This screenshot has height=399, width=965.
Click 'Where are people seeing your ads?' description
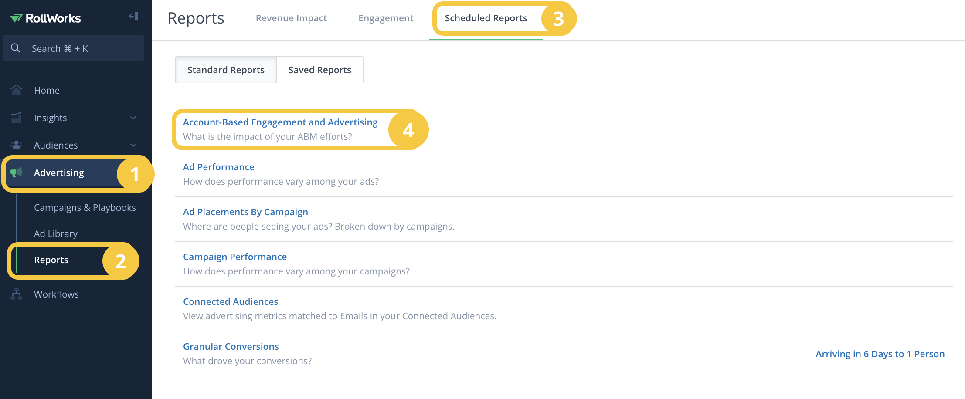click(319, 226)
